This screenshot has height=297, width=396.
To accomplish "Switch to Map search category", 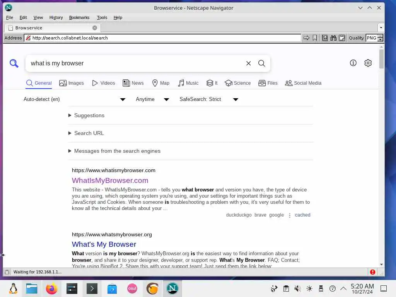I will [160, 83].
